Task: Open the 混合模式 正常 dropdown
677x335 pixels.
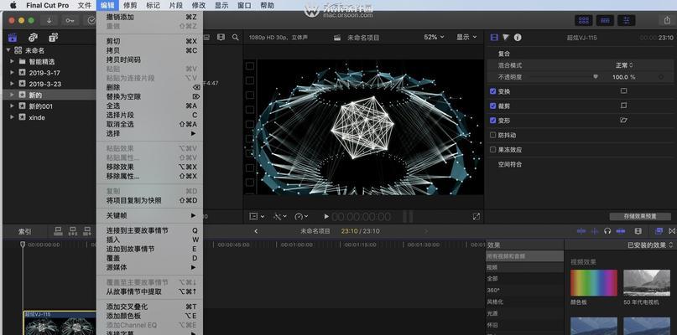Action: pos(625,64)
